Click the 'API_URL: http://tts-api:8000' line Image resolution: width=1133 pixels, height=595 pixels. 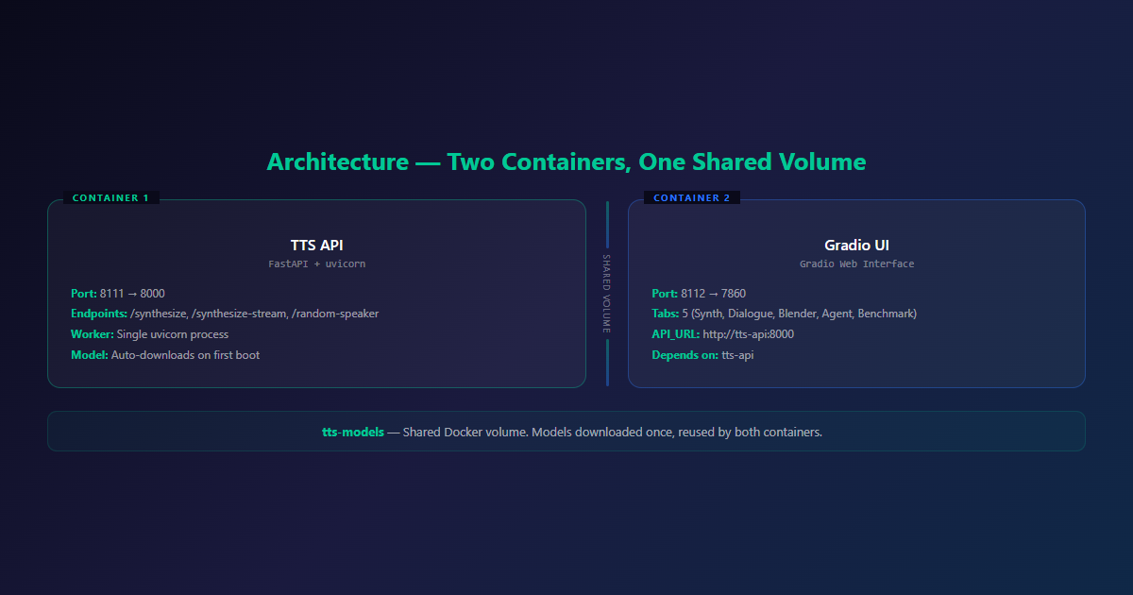click(722, 334)
